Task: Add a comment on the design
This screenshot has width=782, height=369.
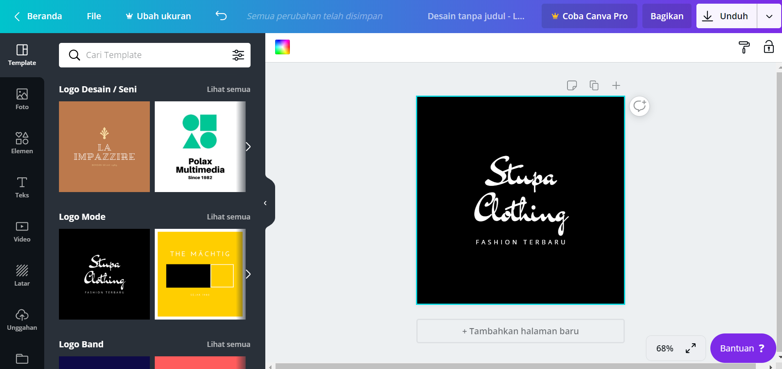Action: coord(640,106)
